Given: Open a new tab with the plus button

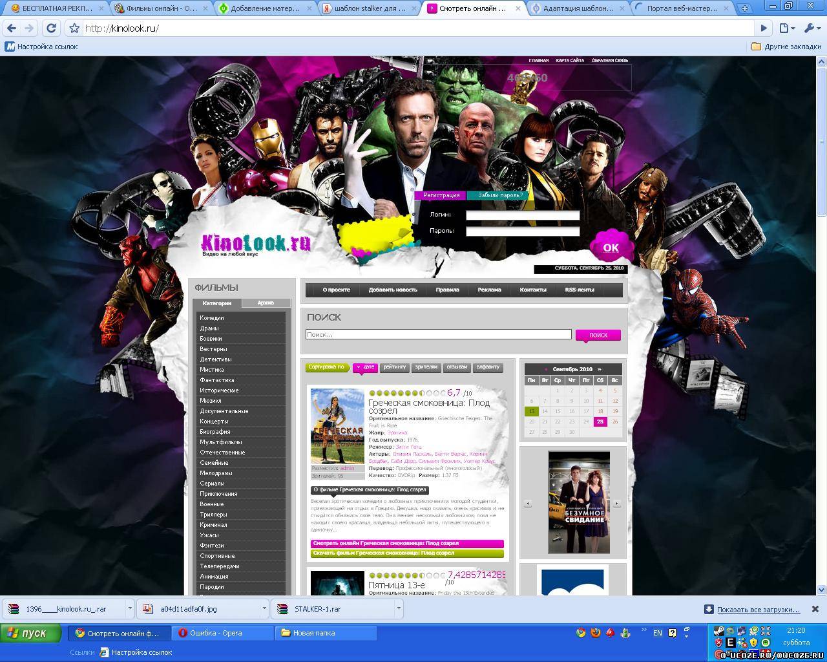Looking at the screenshot, I should point(744,8).
